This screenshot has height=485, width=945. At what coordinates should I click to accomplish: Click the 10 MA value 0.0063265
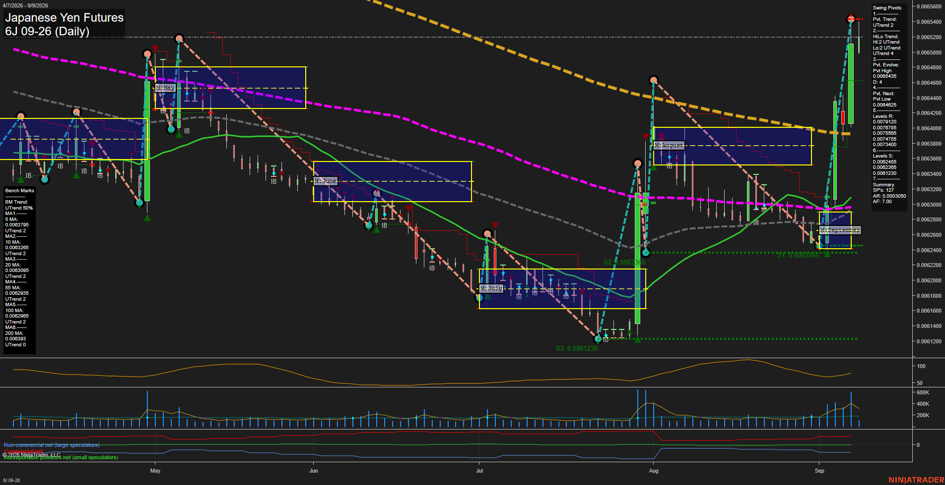pyautogui.click(x=17, y=248)
